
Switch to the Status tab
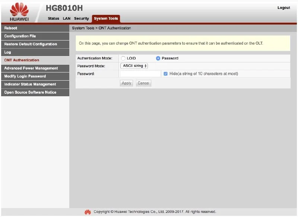pyautogui.click(x=53, y=19)
